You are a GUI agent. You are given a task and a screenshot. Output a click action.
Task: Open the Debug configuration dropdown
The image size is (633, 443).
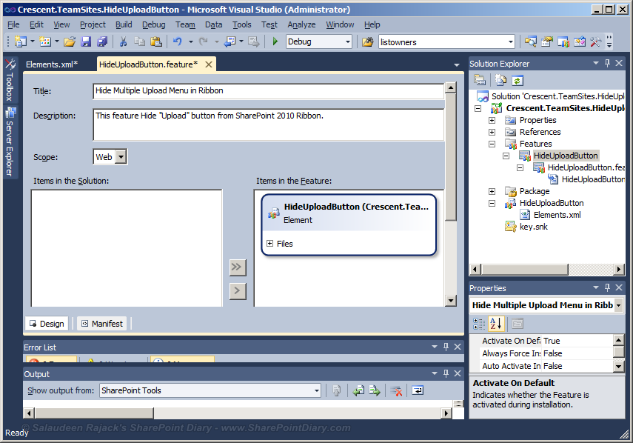(347, 41)
